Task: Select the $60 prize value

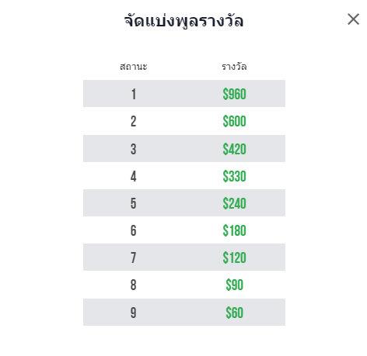Action: pos(234,313)
